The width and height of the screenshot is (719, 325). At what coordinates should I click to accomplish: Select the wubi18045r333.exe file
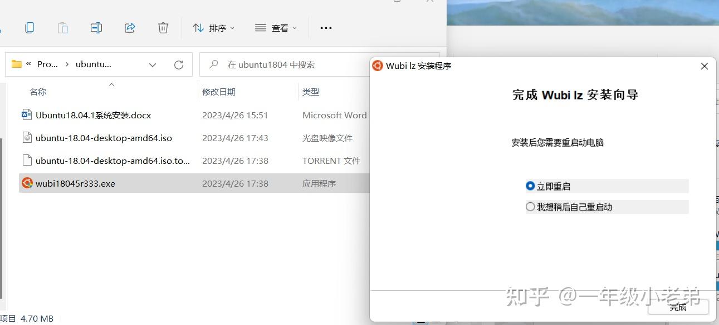click(76, 183)
